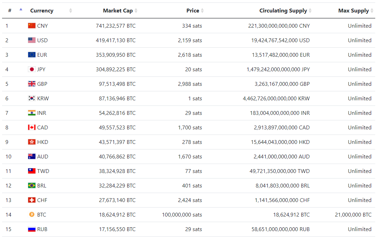Click the China flag icon

coord(32,26)
